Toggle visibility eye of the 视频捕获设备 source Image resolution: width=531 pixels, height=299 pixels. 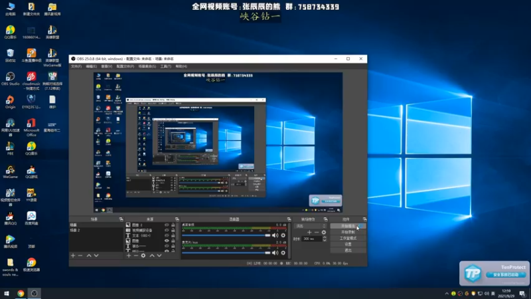pos(167,230)
